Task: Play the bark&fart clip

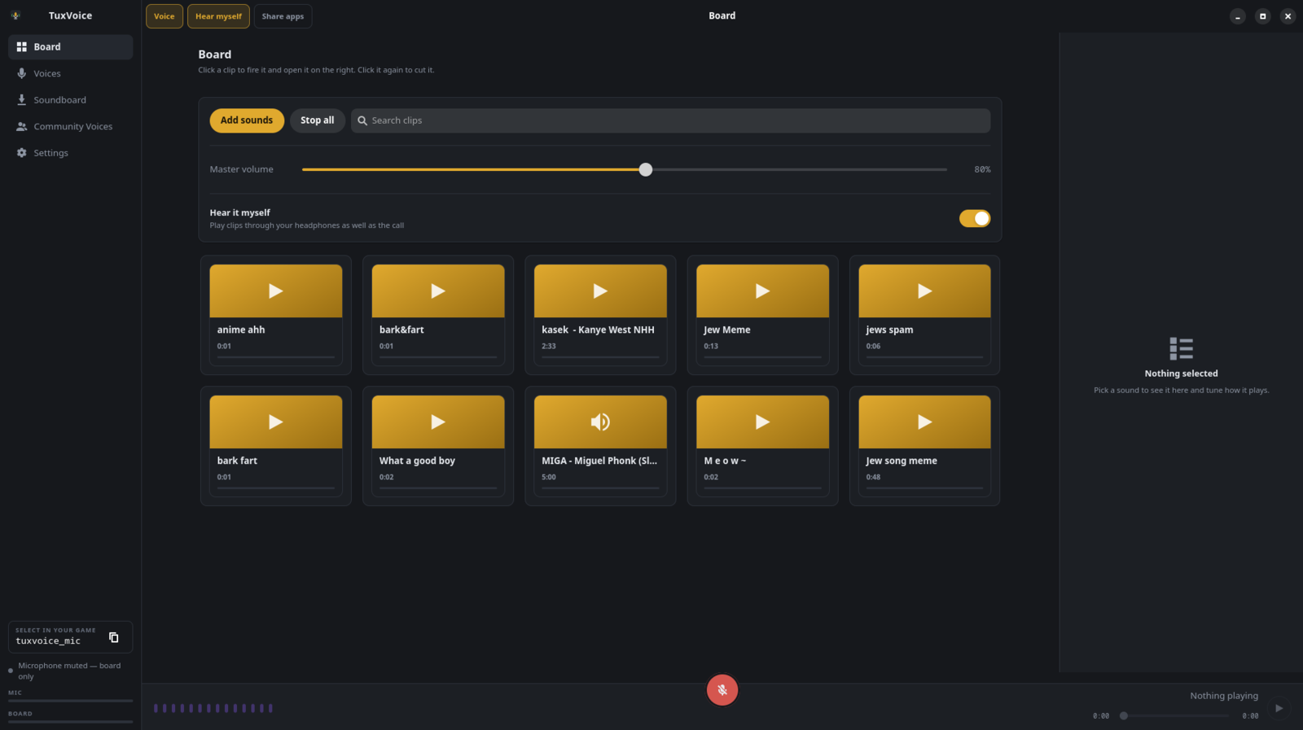Action: point(438,291)
